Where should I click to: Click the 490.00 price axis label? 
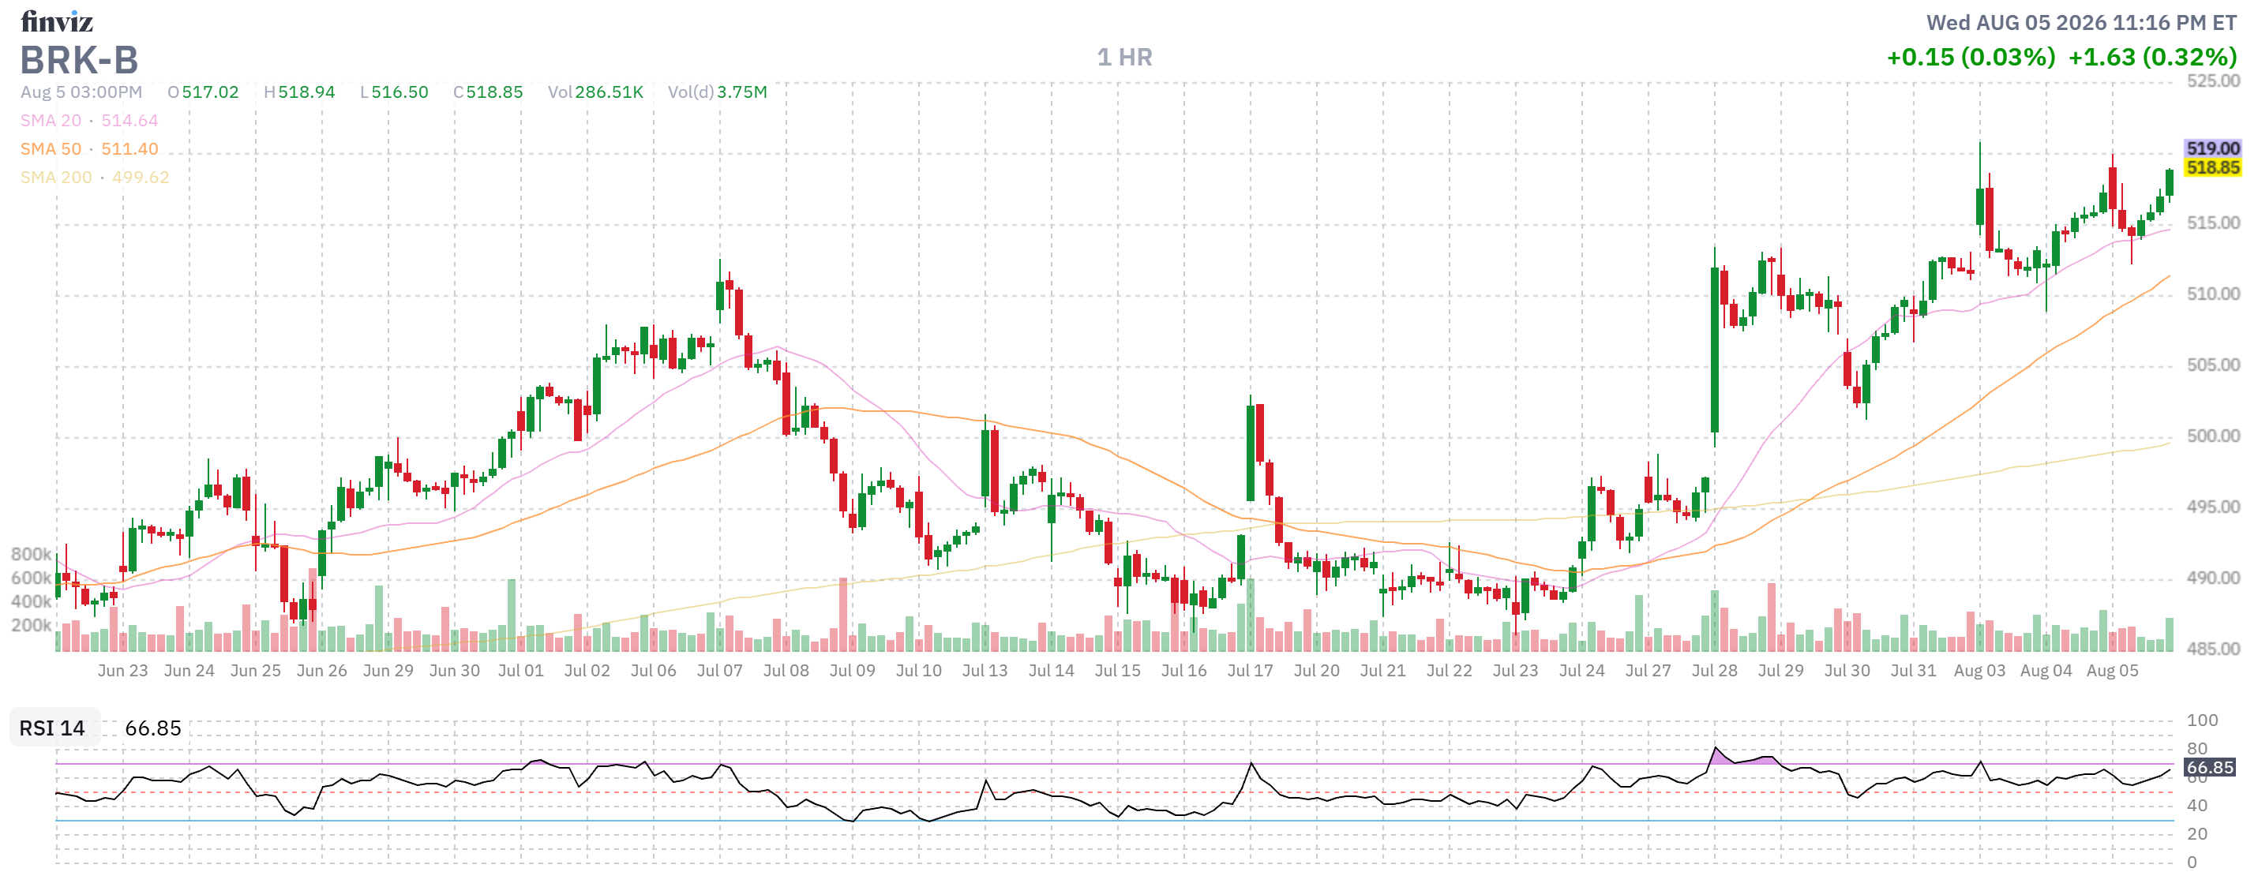[x=2213, y=578]
